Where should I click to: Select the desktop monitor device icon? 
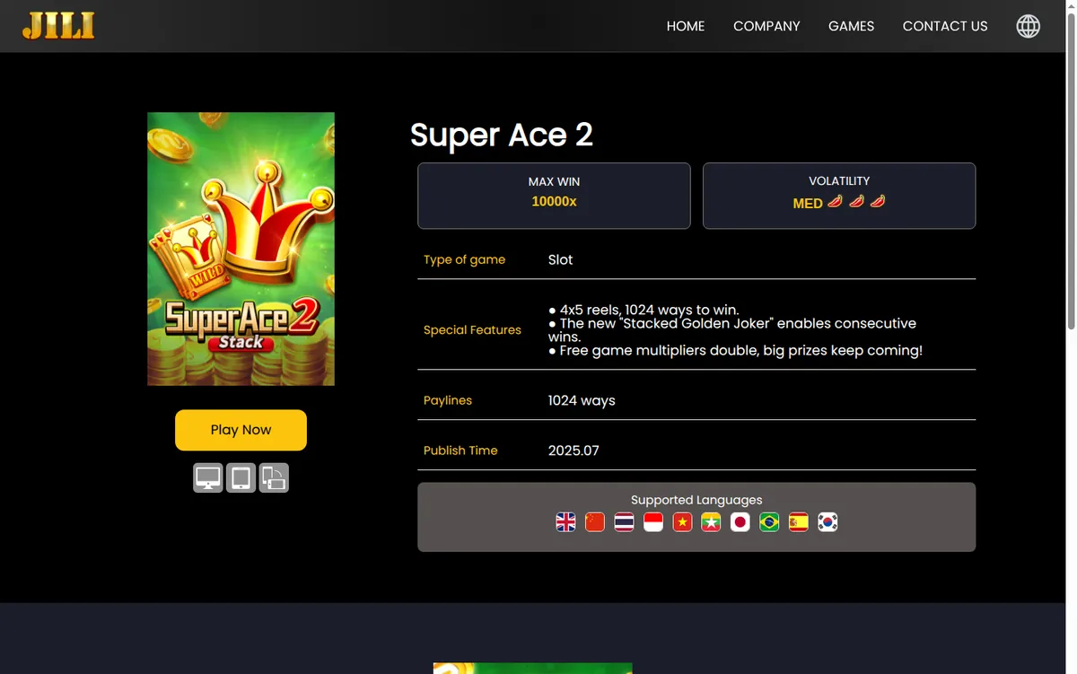click(208, 478)
